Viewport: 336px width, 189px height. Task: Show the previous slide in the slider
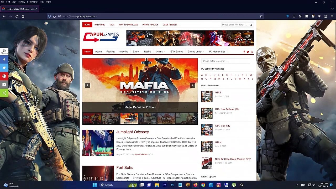click(x=87, y=85)
